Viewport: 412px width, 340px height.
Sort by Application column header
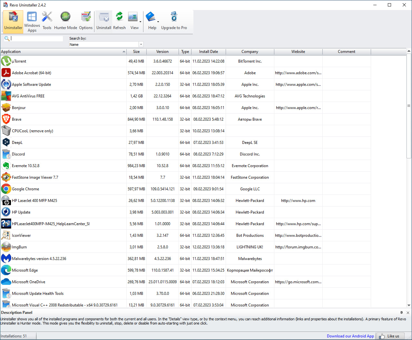(x=63, y=52)
